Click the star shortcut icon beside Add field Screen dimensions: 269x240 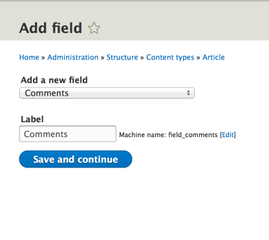pos(94,28)
